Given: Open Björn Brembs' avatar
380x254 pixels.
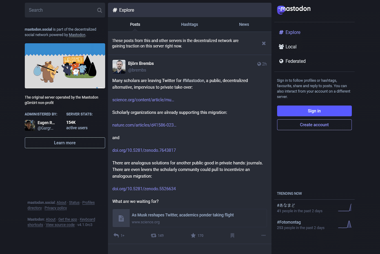Looking at the screenshot, I should click(x=119, y=67).
